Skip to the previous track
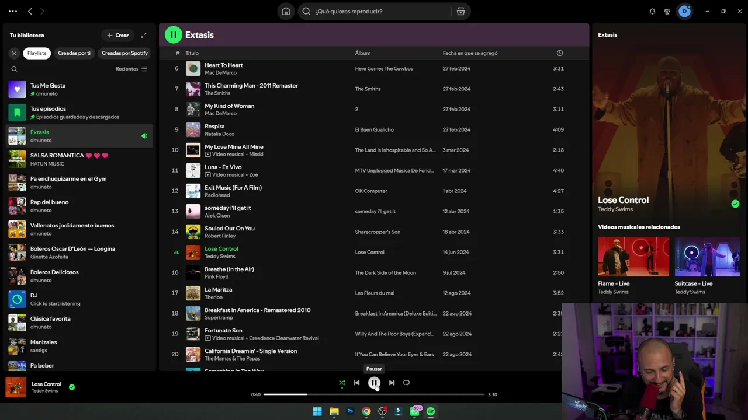Viewport: 748px width, 420px height. point(356,383)
